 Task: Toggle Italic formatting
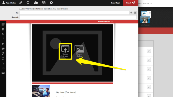tap(3, 39)
